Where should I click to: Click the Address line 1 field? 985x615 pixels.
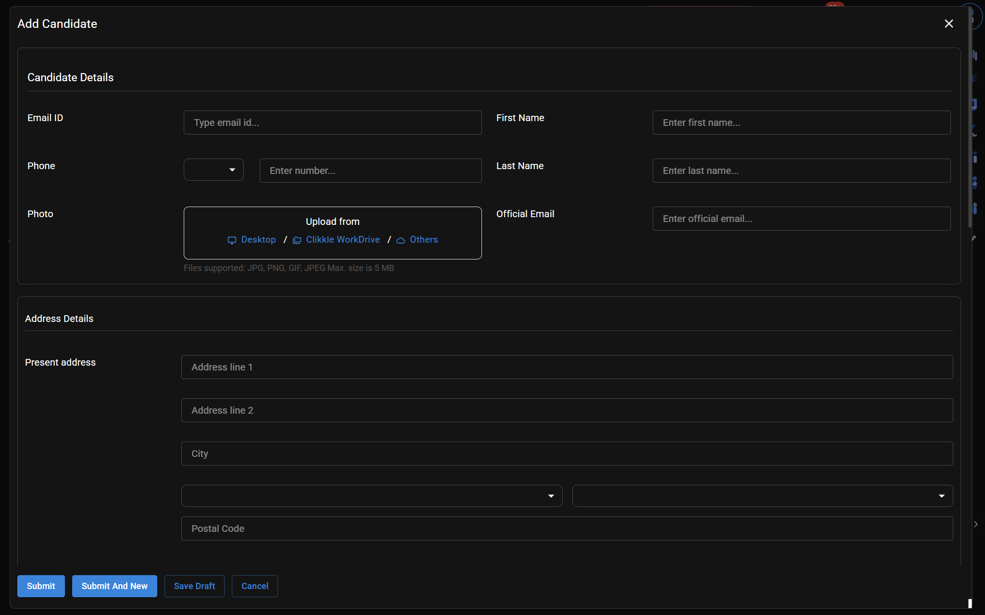[x=567, y=367]
